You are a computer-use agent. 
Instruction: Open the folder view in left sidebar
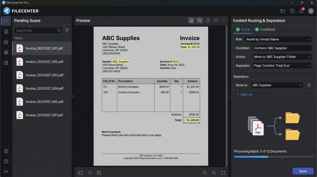(x=6, y=21)
